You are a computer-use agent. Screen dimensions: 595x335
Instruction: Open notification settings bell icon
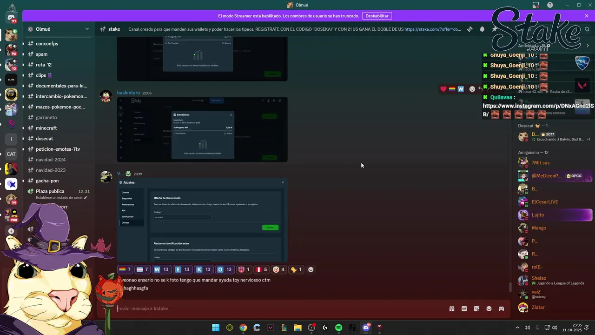coord(482,29)
